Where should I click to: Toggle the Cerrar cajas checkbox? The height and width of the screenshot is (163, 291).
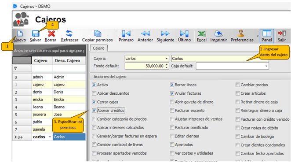[94, 102]
